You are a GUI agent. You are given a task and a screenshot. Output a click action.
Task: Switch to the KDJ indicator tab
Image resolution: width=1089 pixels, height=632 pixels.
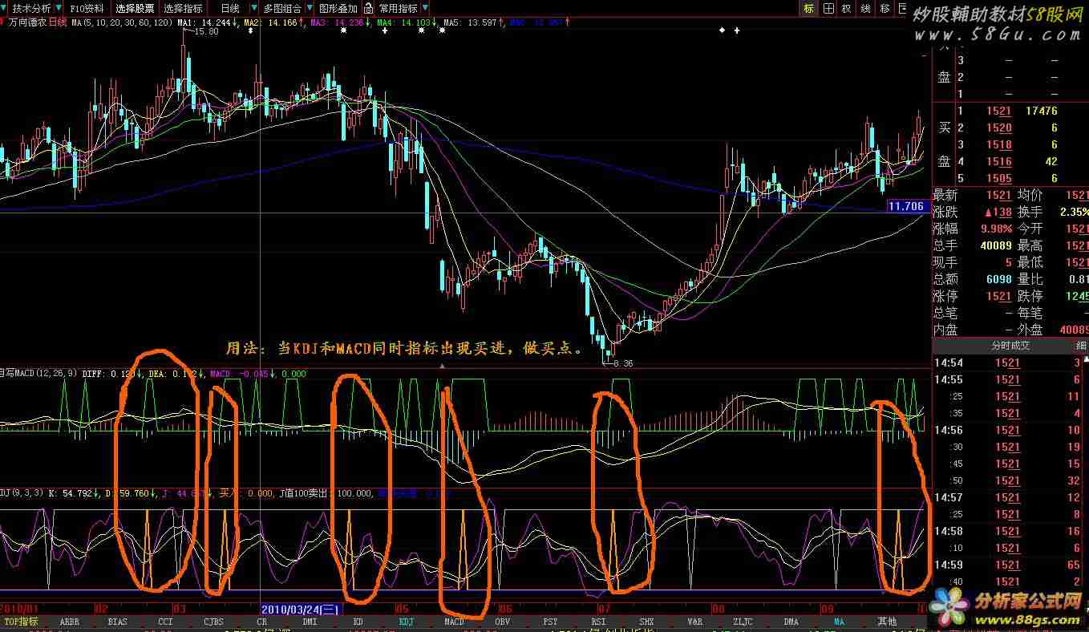[406, 622]
